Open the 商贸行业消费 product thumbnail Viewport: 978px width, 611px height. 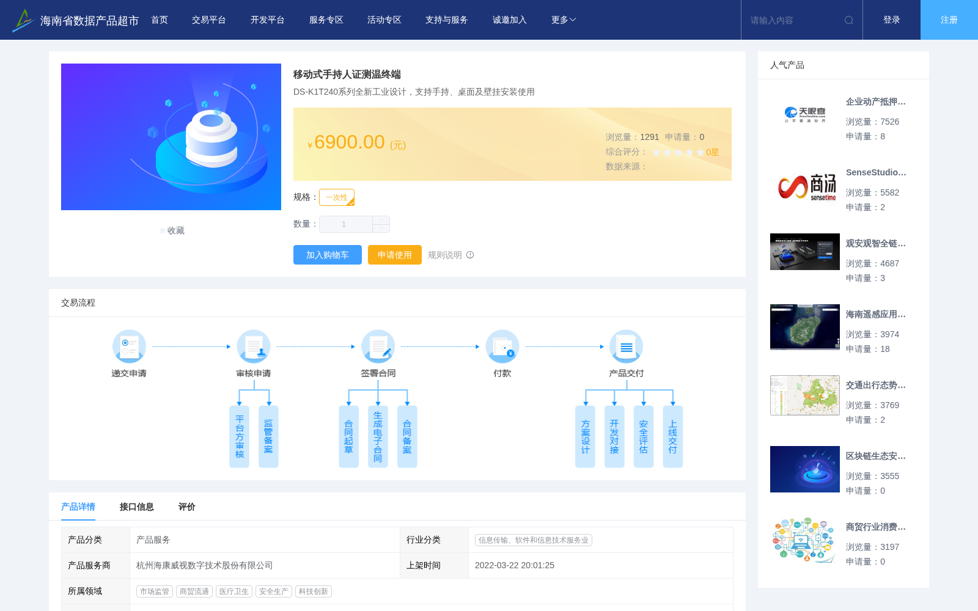(x=805, y=540)
